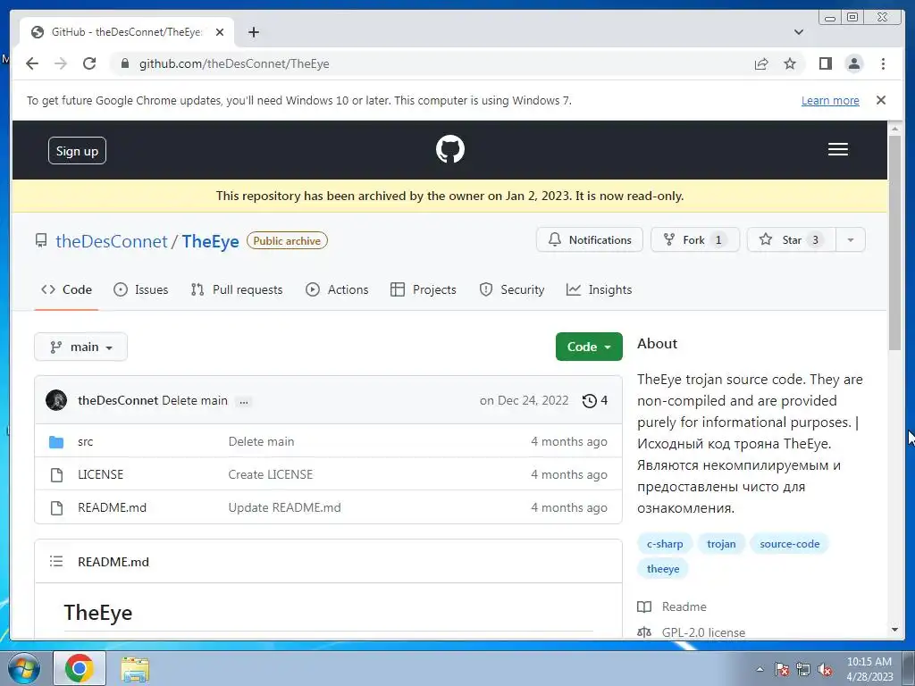
Task: Show hidden system tray icons
Action: (760, 669)
